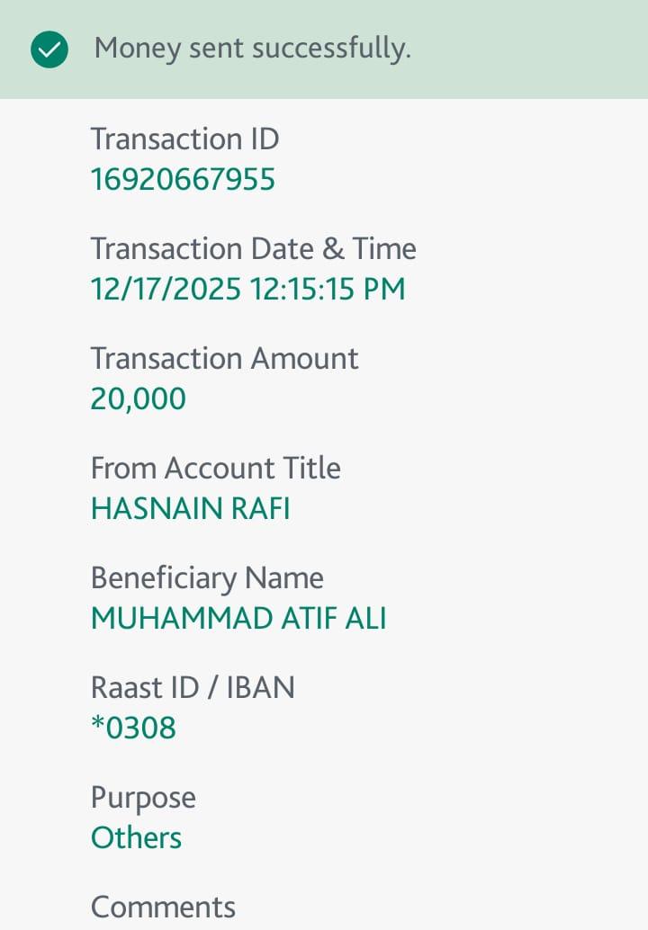Click the green success checkmark icon
This screenshot has width=648, height=930.
[x=49, y=49]
